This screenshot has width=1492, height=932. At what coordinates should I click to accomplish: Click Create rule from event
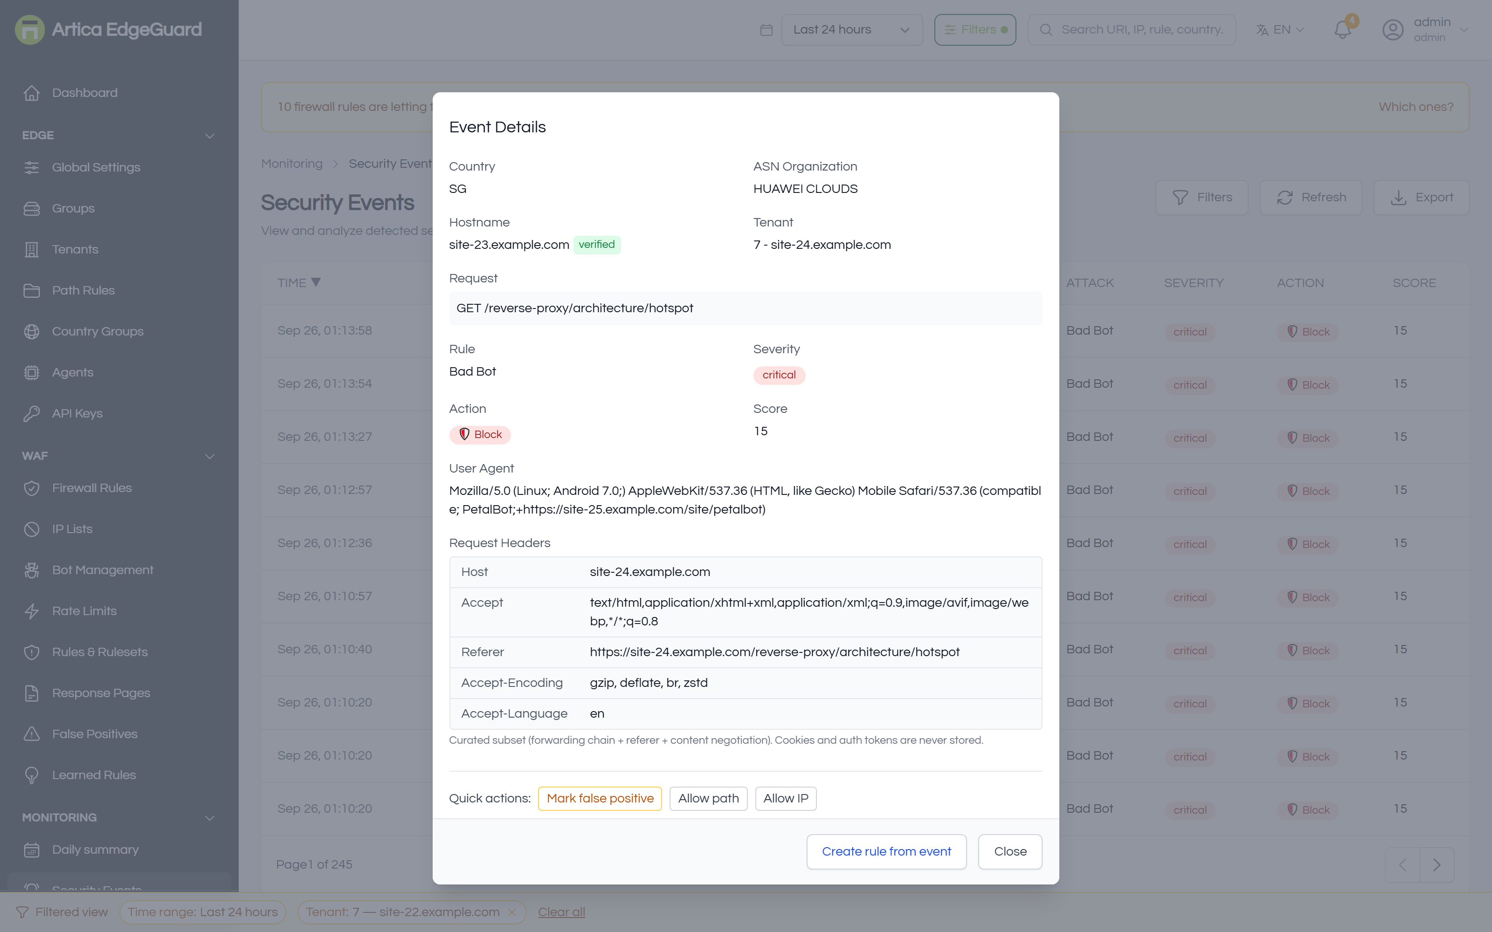tap(886, 851)
